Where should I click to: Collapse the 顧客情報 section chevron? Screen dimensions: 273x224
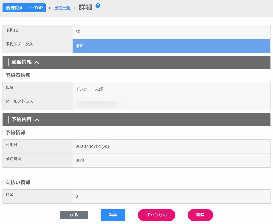(x=37, y=62)
